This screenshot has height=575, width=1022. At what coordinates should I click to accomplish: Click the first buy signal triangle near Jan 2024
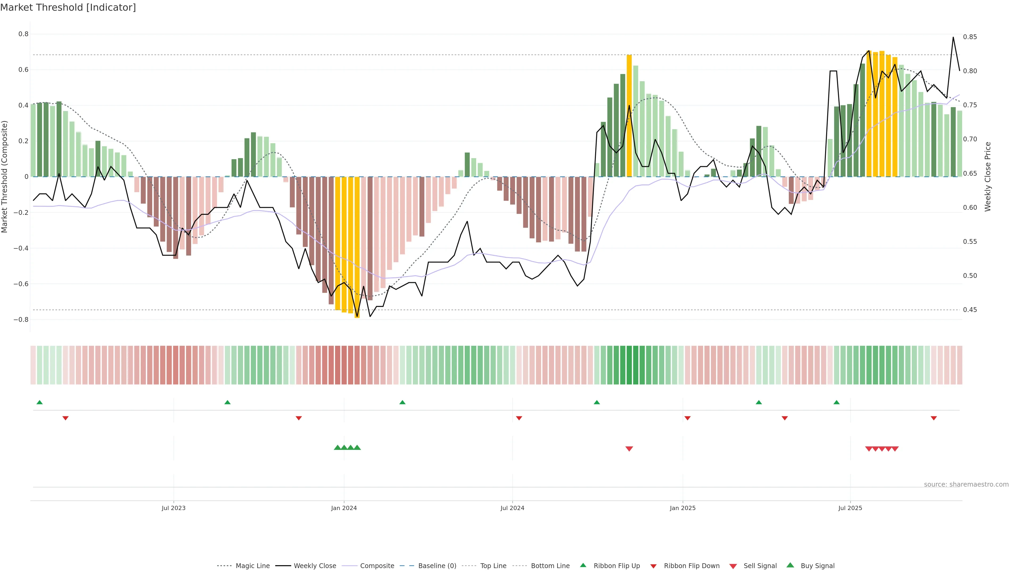[338, 447]
